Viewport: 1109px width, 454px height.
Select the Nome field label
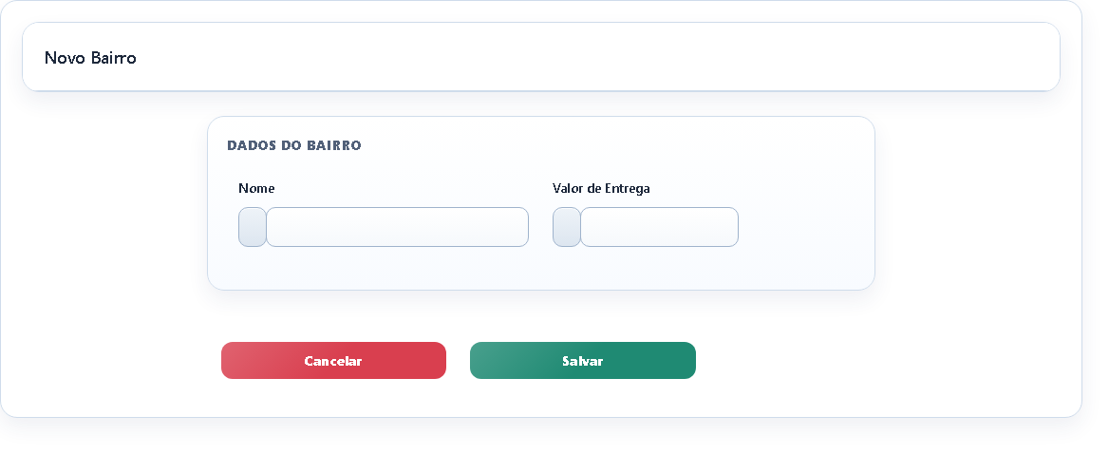click(256, 188)
